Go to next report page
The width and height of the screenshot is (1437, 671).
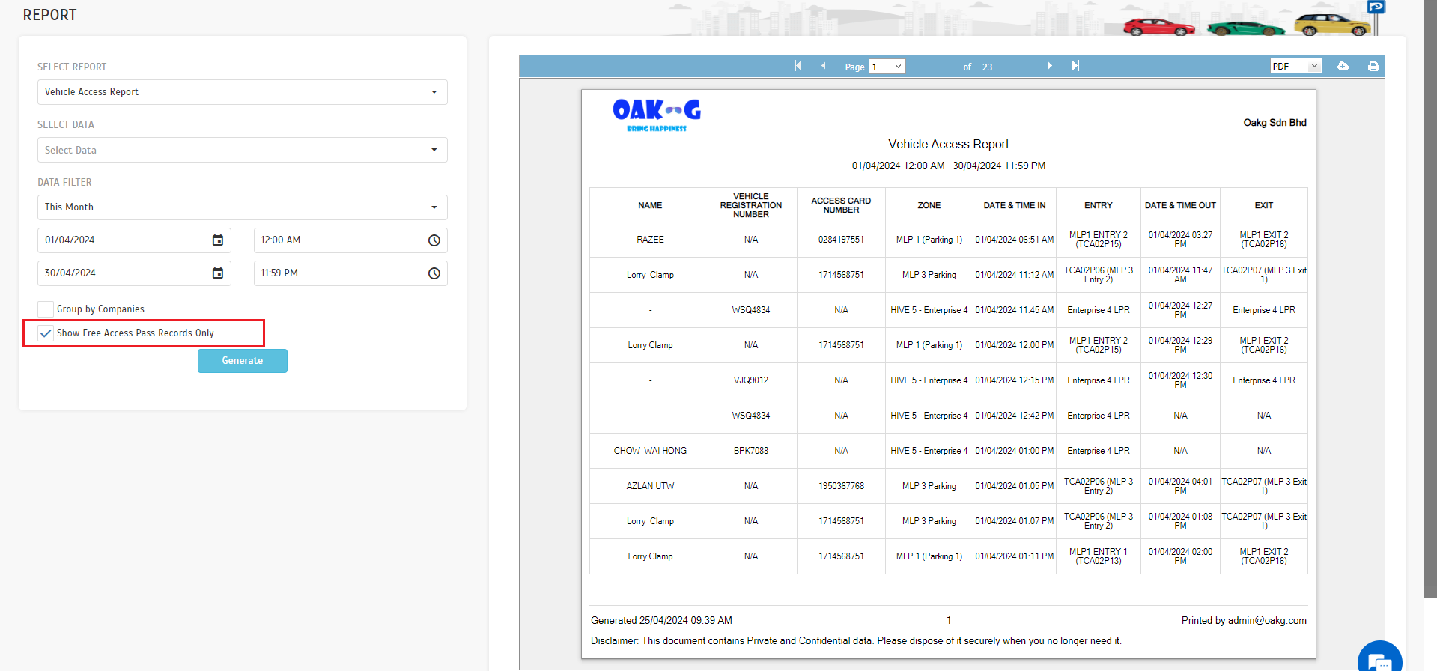pyautogui.click(x=1050, y=66)
